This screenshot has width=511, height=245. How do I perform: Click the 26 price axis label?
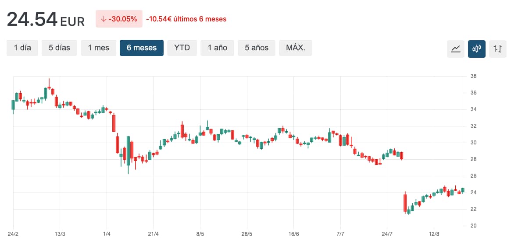[x=474, y=176]
